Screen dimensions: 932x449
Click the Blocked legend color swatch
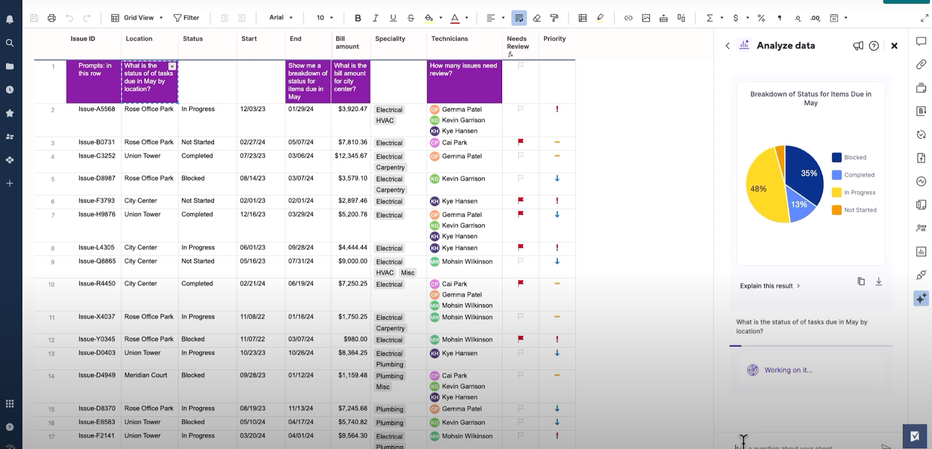tap(836, 157)
